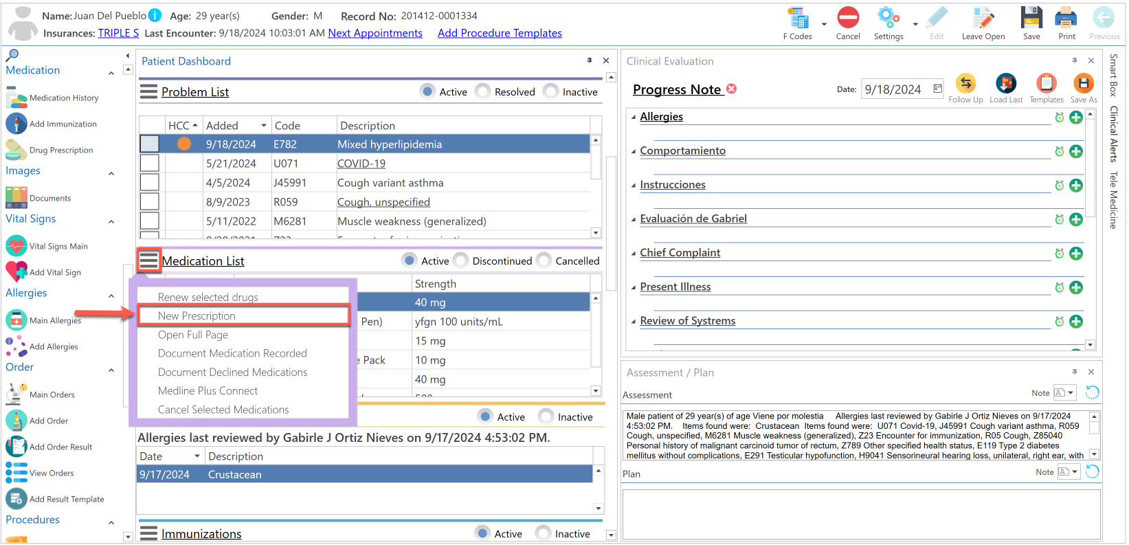This screenshot has height=545, width=1129.
Task: Choose Renew selected drugs menu item
Action: pos(208,297)
